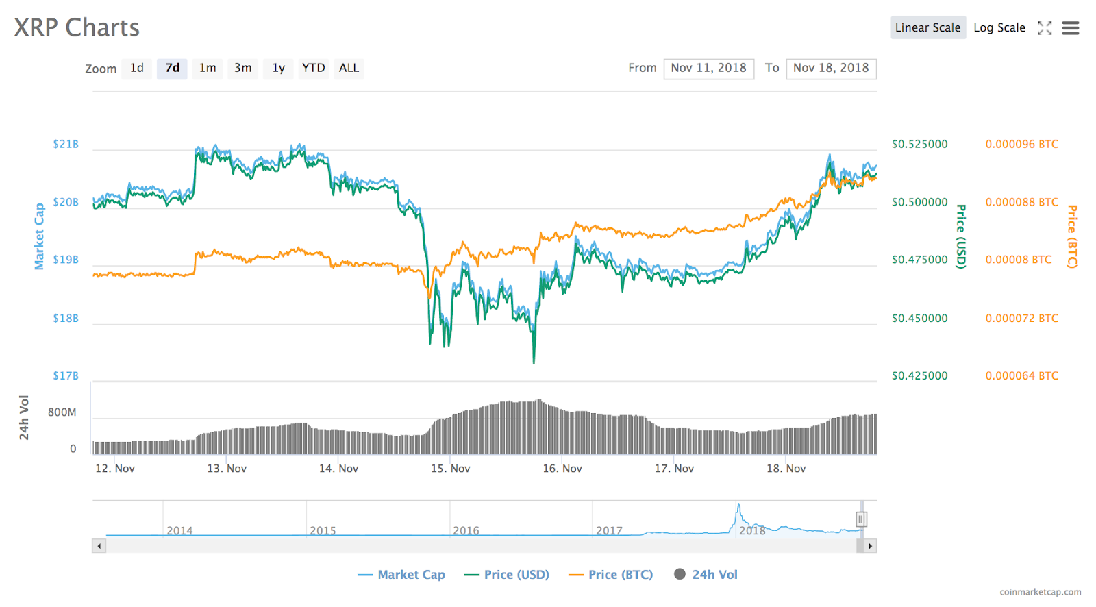Image resolution: width=1096 pixels, height=607 pixels.
Task: Click the $20B market cap axis value
Action: coord(66,202)
